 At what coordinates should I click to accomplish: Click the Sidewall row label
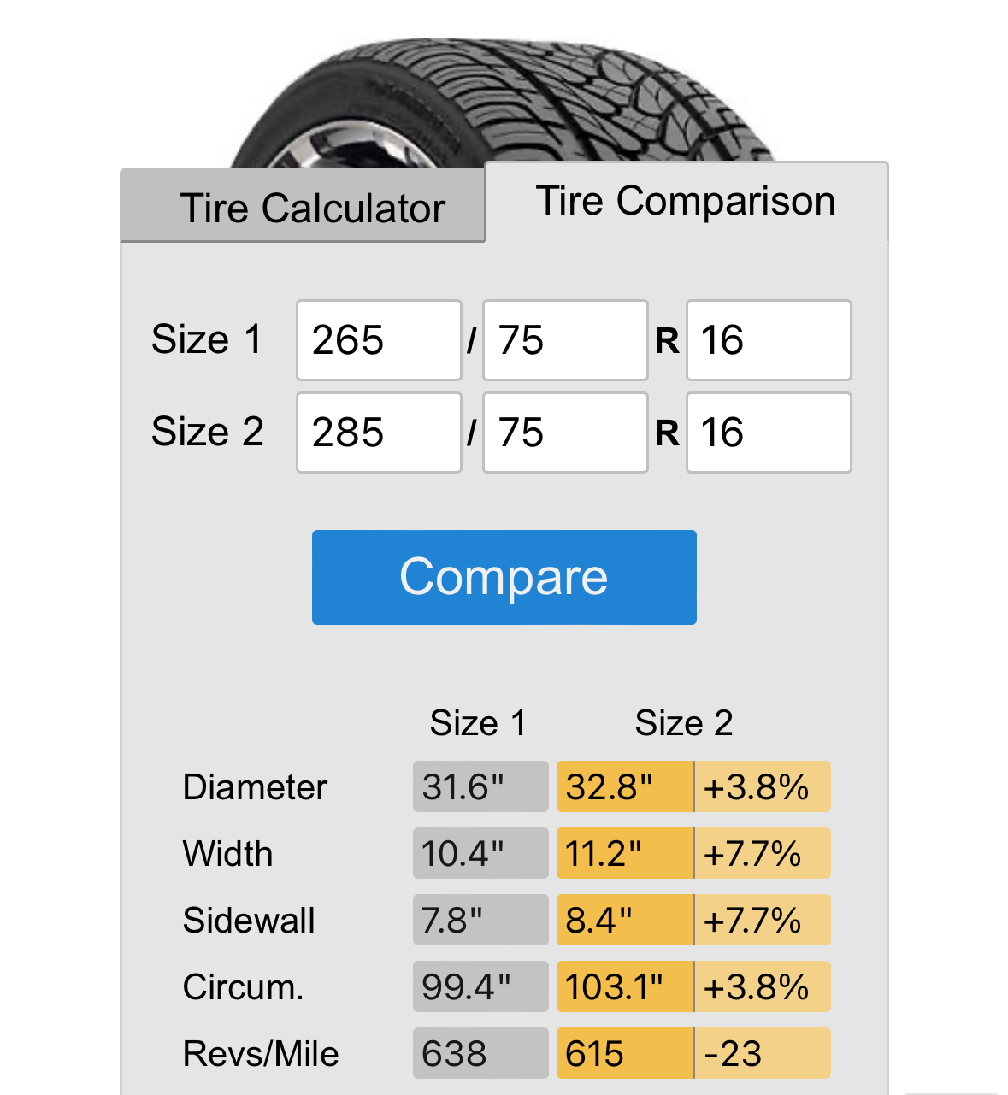coord(249,921)
